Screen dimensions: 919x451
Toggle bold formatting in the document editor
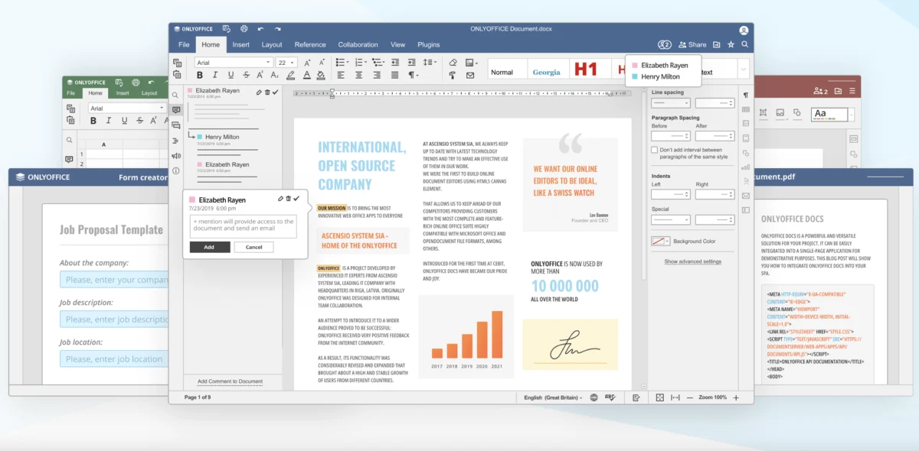tap(200, 75)
